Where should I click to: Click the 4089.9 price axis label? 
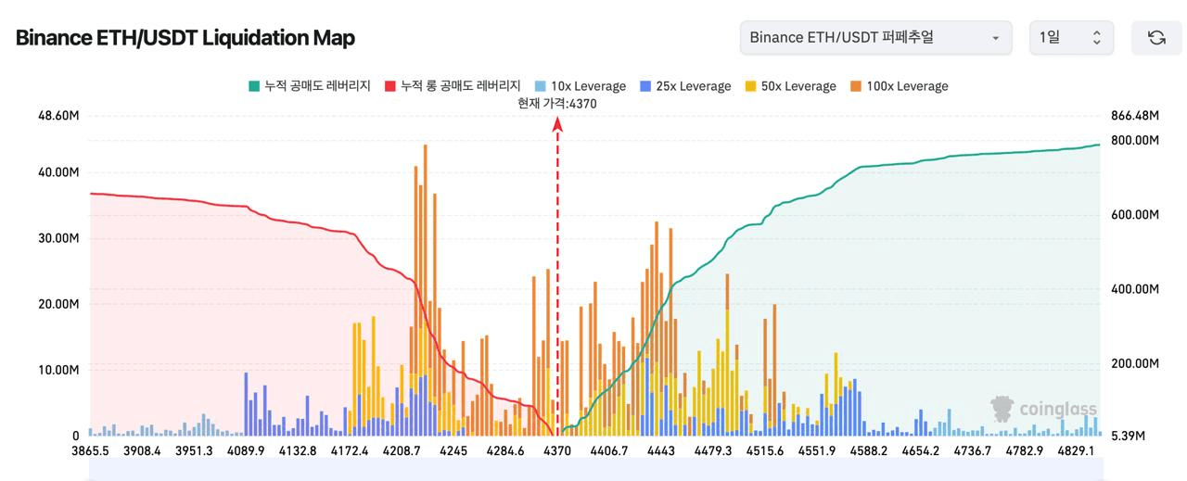(x=246, y=451)
